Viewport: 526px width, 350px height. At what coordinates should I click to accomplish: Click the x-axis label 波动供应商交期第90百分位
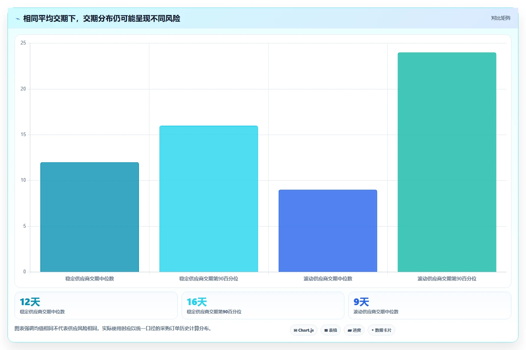tap(447, 279)
